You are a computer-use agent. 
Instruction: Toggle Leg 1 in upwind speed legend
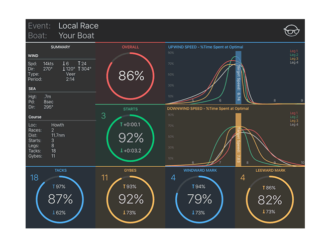pos(294,51)
